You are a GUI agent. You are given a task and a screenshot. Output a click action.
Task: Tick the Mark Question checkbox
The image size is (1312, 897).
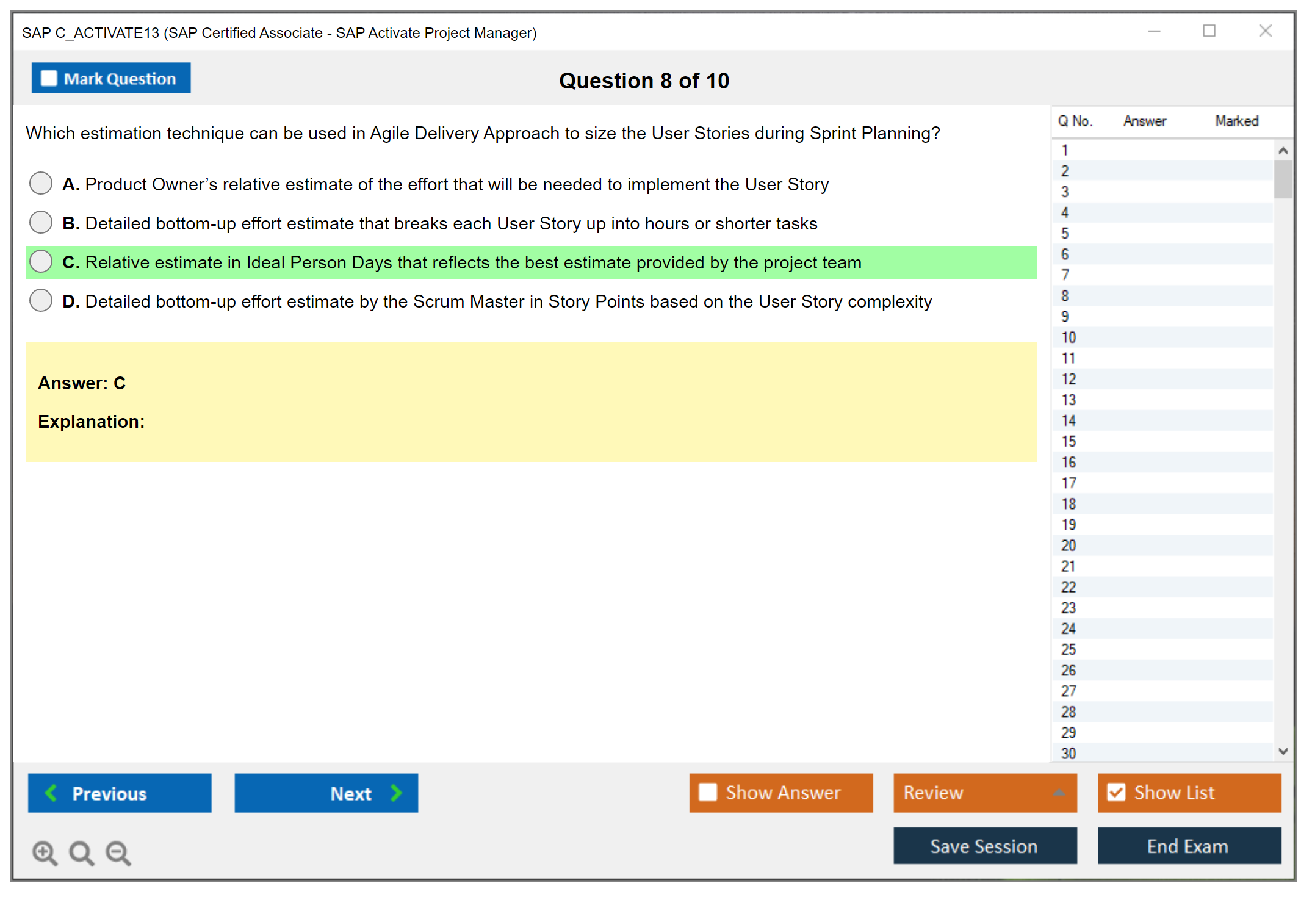(x=49, y=78)
